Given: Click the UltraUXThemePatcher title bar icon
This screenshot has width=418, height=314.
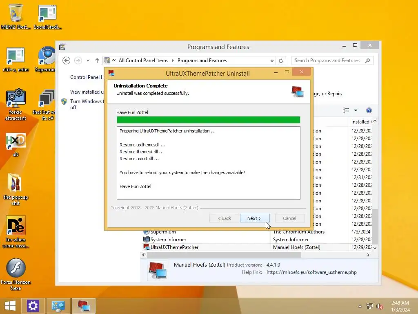Looking at the screenshot, I should pyautogui.click(x=111, y=73).
